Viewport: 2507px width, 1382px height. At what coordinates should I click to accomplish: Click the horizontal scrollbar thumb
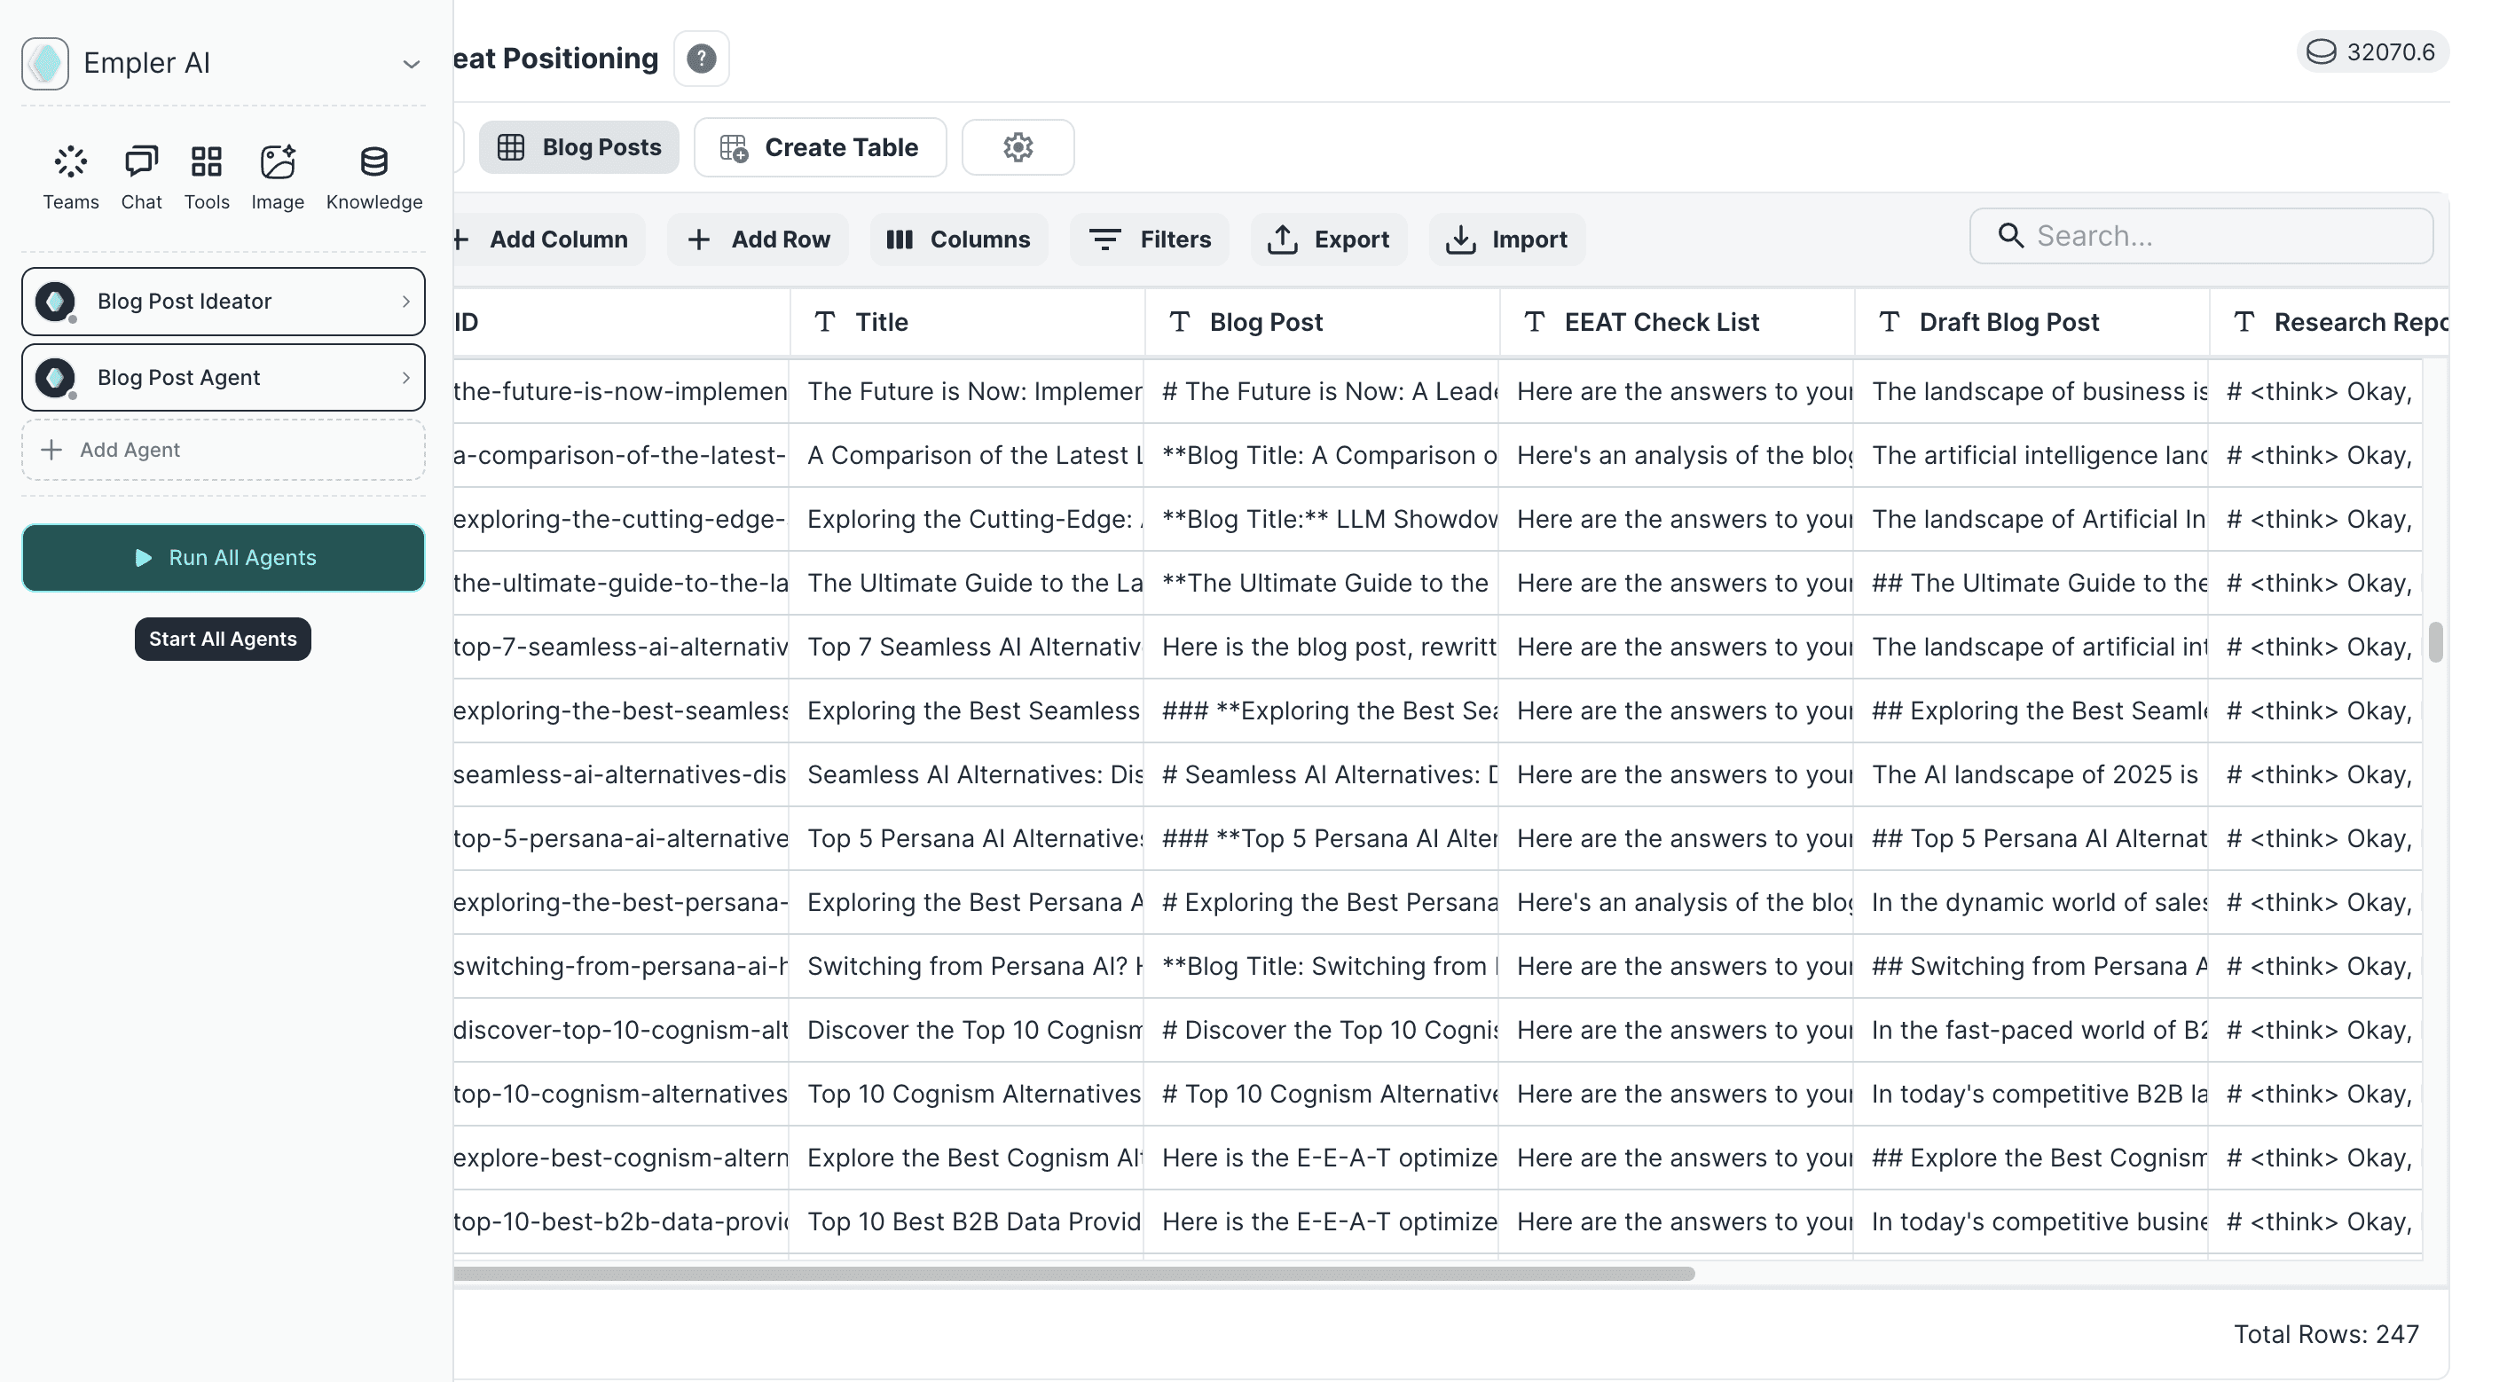click(x=1073, y=1274)
